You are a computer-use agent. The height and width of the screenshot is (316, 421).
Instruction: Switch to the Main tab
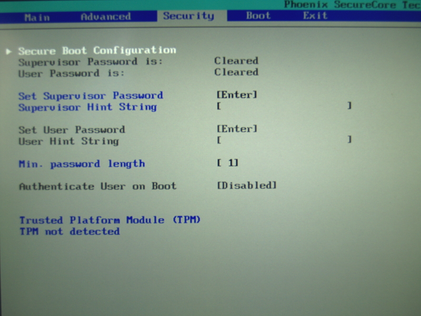click(x=37, y=16)
